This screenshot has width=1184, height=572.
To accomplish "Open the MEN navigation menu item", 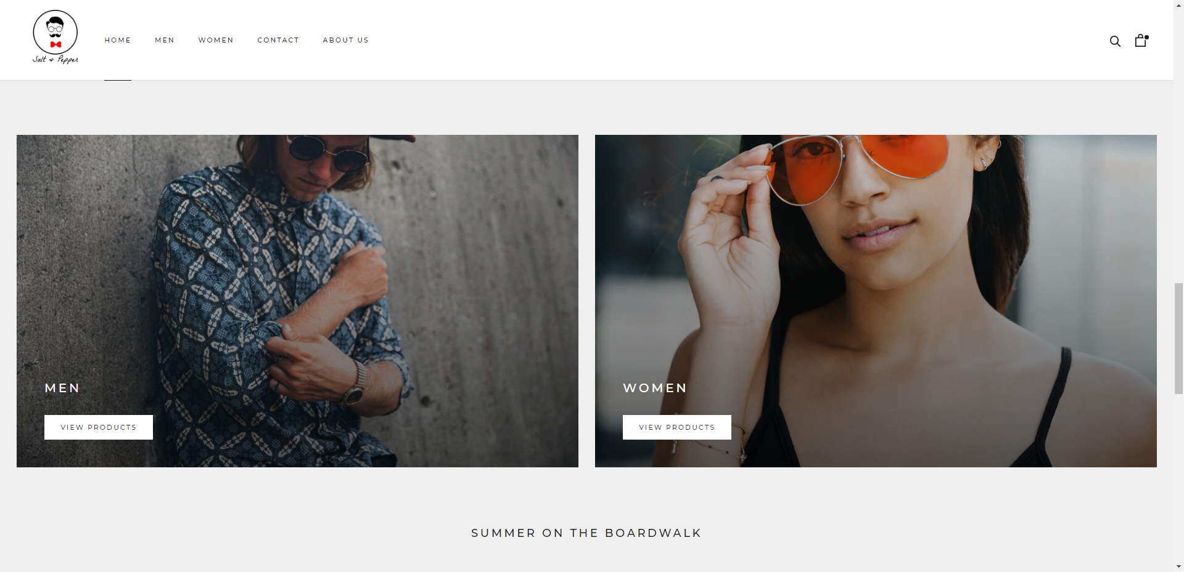I will [x=165, y=40].
